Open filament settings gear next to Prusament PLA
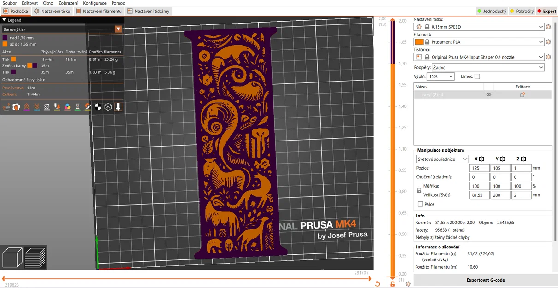The height and width of the screenshot is (288, 558). click(x=548, y=42)
